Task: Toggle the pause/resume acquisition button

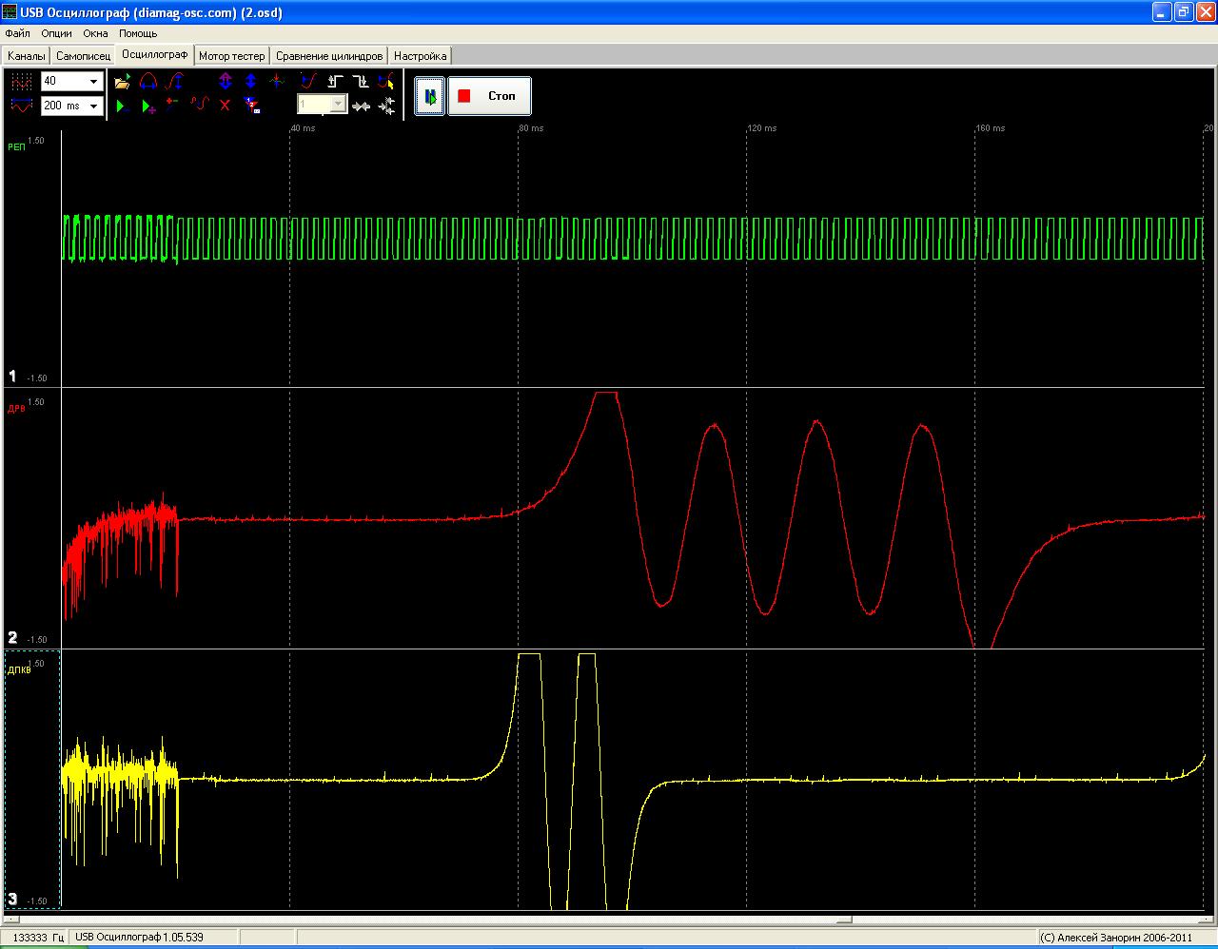Action: 429,96
